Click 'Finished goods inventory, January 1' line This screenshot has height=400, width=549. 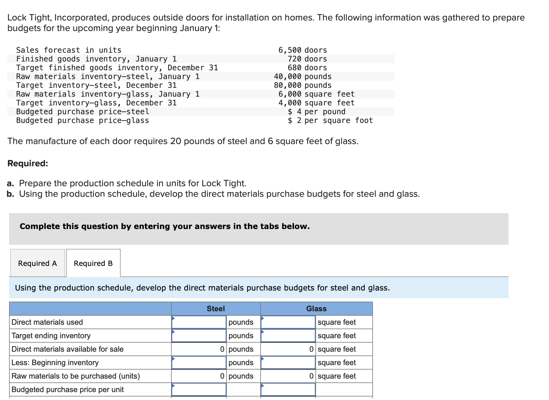(97, 59)
